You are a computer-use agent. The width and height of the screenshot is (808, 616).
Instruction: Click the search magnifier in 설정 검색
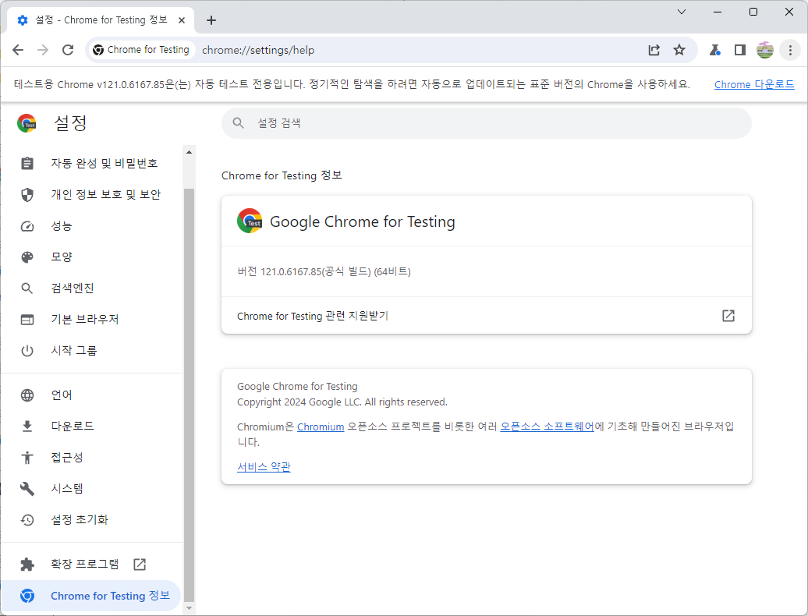pyautogui.click(x=238, y=123)
